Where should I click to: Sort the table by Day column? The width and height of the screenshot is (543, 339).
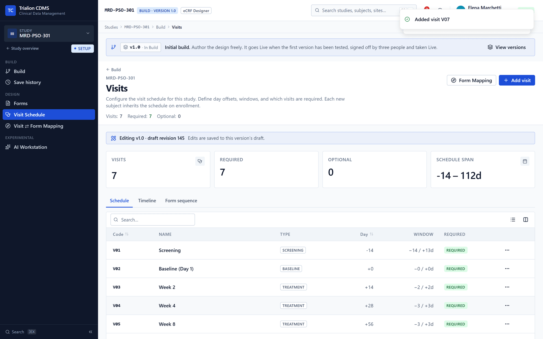coord(367,234)
